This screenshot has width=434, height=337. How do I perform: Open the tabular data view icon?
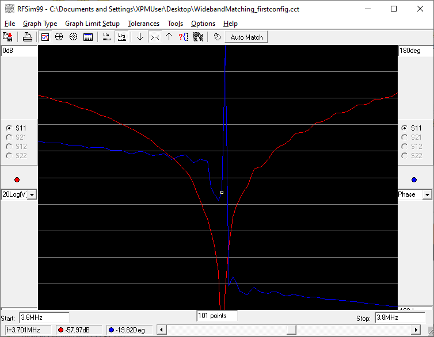coord(87,37)
